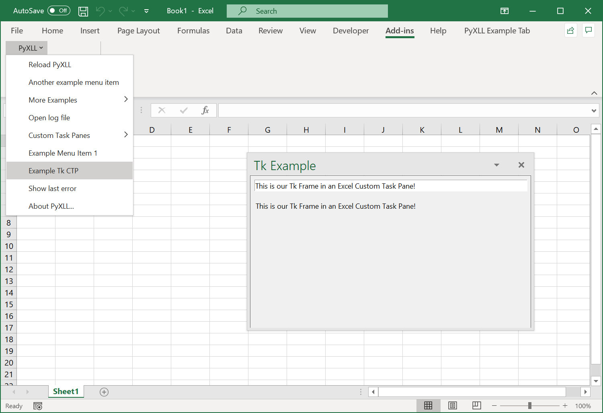Switch to Page Layout view icon
The width and height of the screenshot is (603, 413).
453,405
